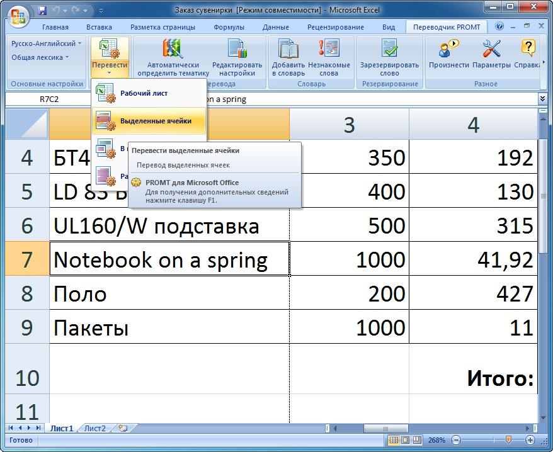
Task: Click the Redo arrow icon
Action: tap(75, 11)
